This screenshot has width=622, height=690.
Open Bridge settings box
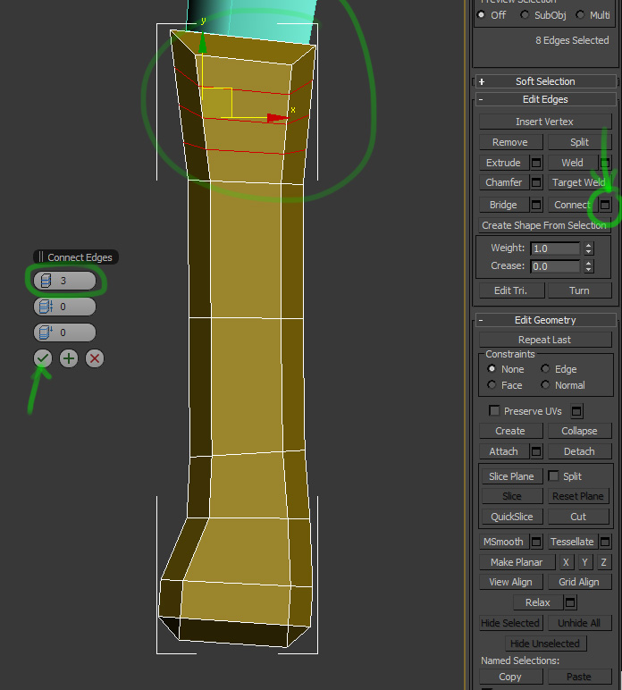536,205
